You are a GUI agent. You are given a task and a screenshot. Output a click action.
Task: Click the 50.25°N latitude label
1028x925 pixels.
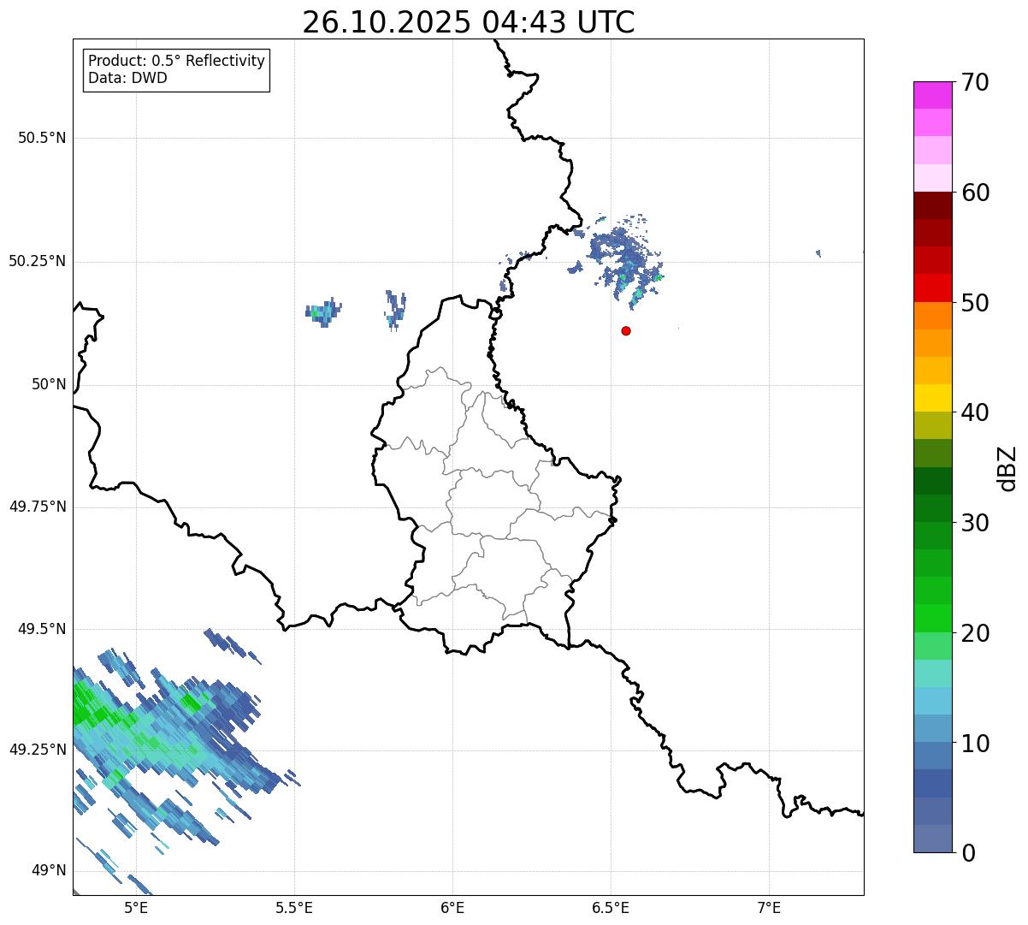pos(38,261)
